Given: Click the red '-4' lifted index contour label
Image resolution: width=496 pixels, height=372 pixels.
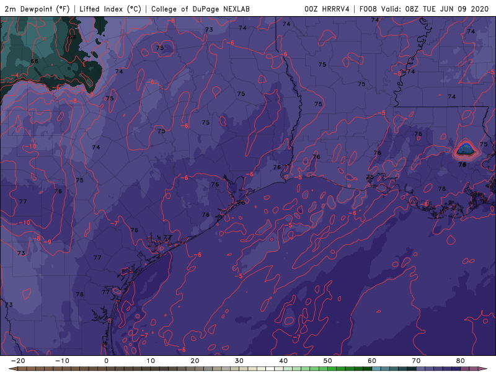Looking at the screenshot, I should 14,76.
